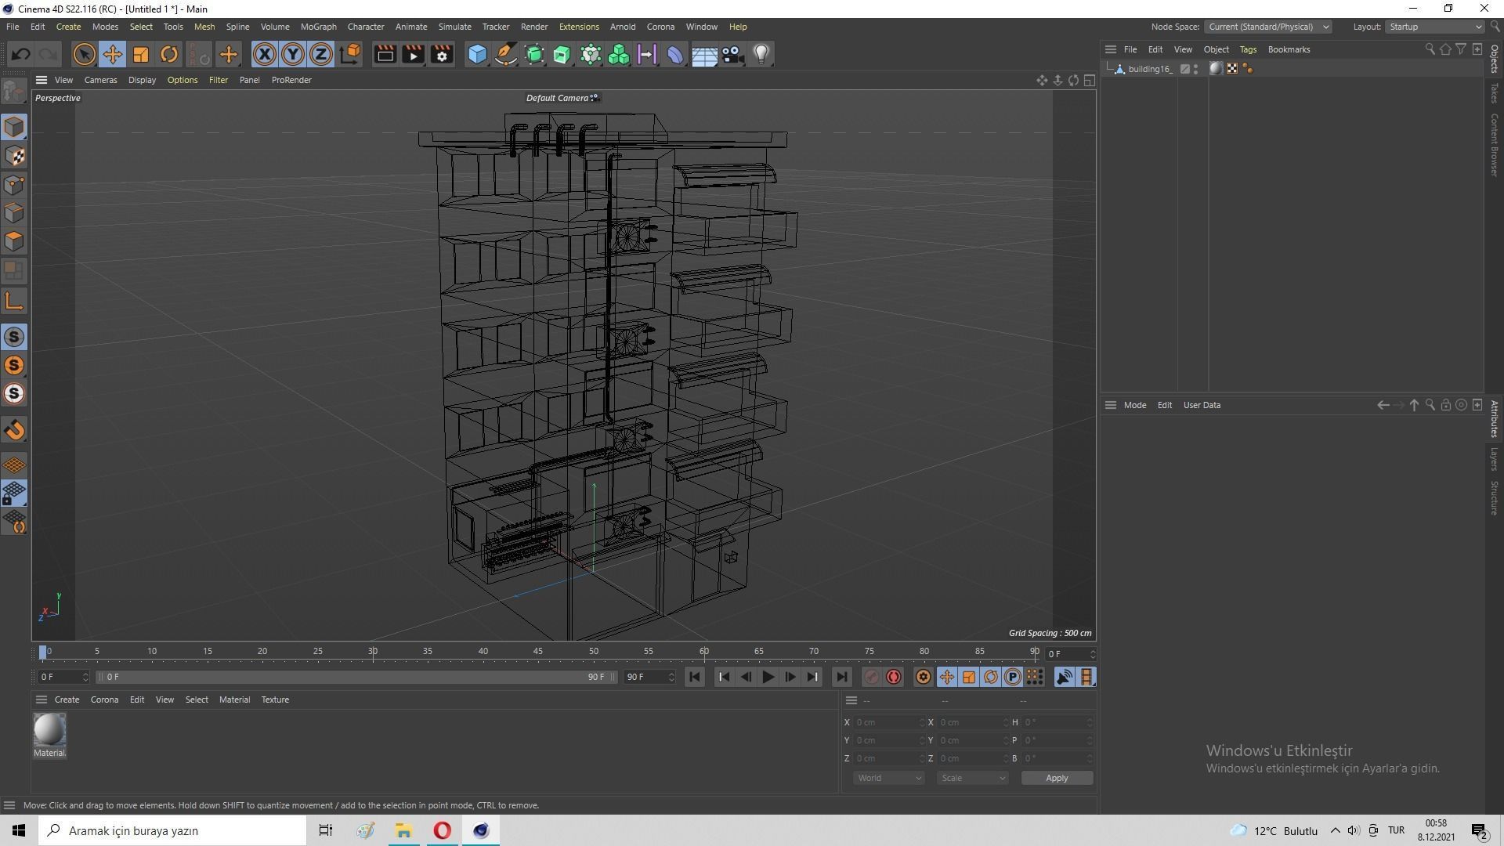Open the Object Manager Tags menu

point(1248,49)
